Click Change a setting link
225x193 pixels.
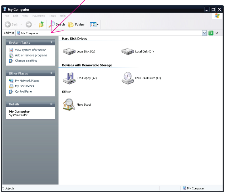[26, 61]
